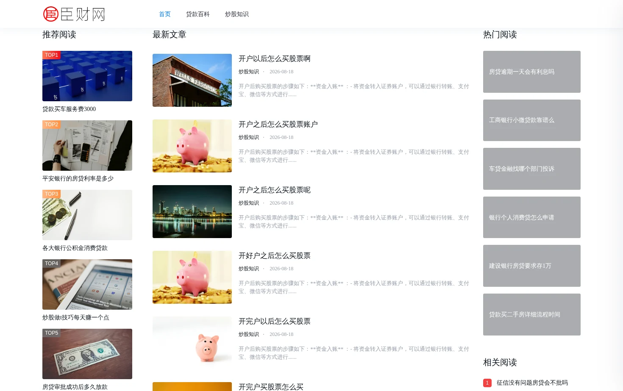Open article title 开户之后怎么买股票账户
Viewport: 623px width, 391px height.
click(278, 125)
